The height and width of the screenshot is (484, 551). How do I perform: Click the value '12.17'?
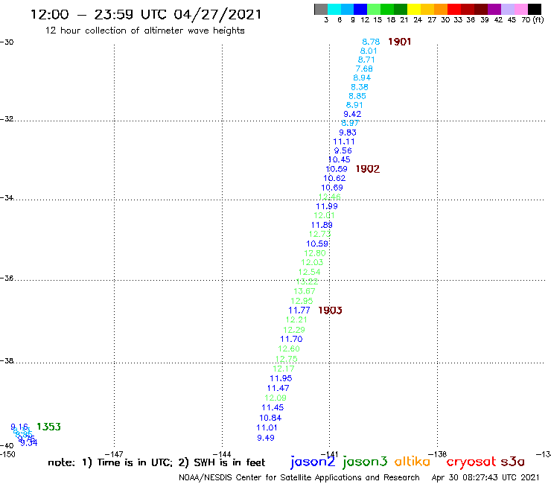pos(284,369)
